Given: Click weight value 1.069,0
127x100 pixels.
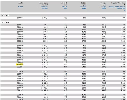Looking at the screenshot, I should 103,41.
